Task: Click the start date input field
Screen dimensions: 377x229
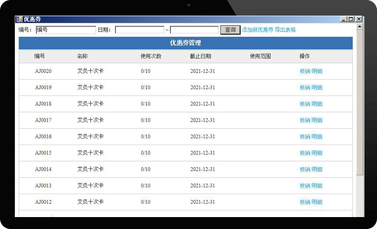Action: tap(139, 30)
